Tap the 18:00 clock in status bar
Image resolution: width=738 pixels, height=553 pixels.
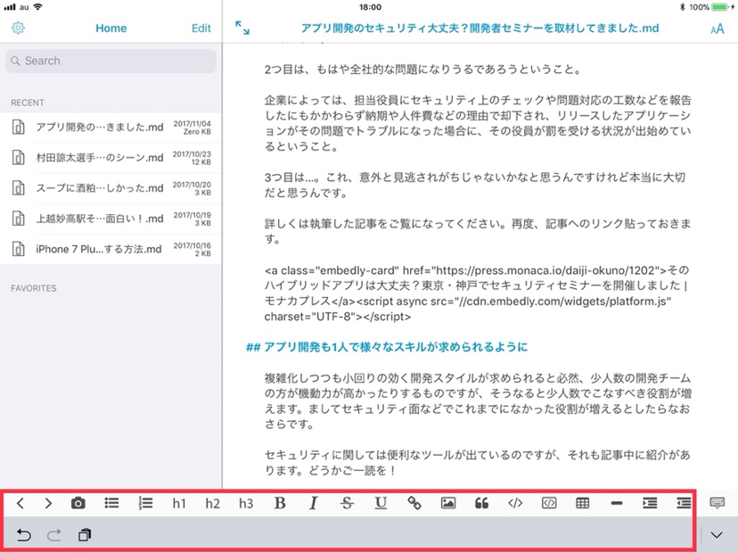point(370,7)
